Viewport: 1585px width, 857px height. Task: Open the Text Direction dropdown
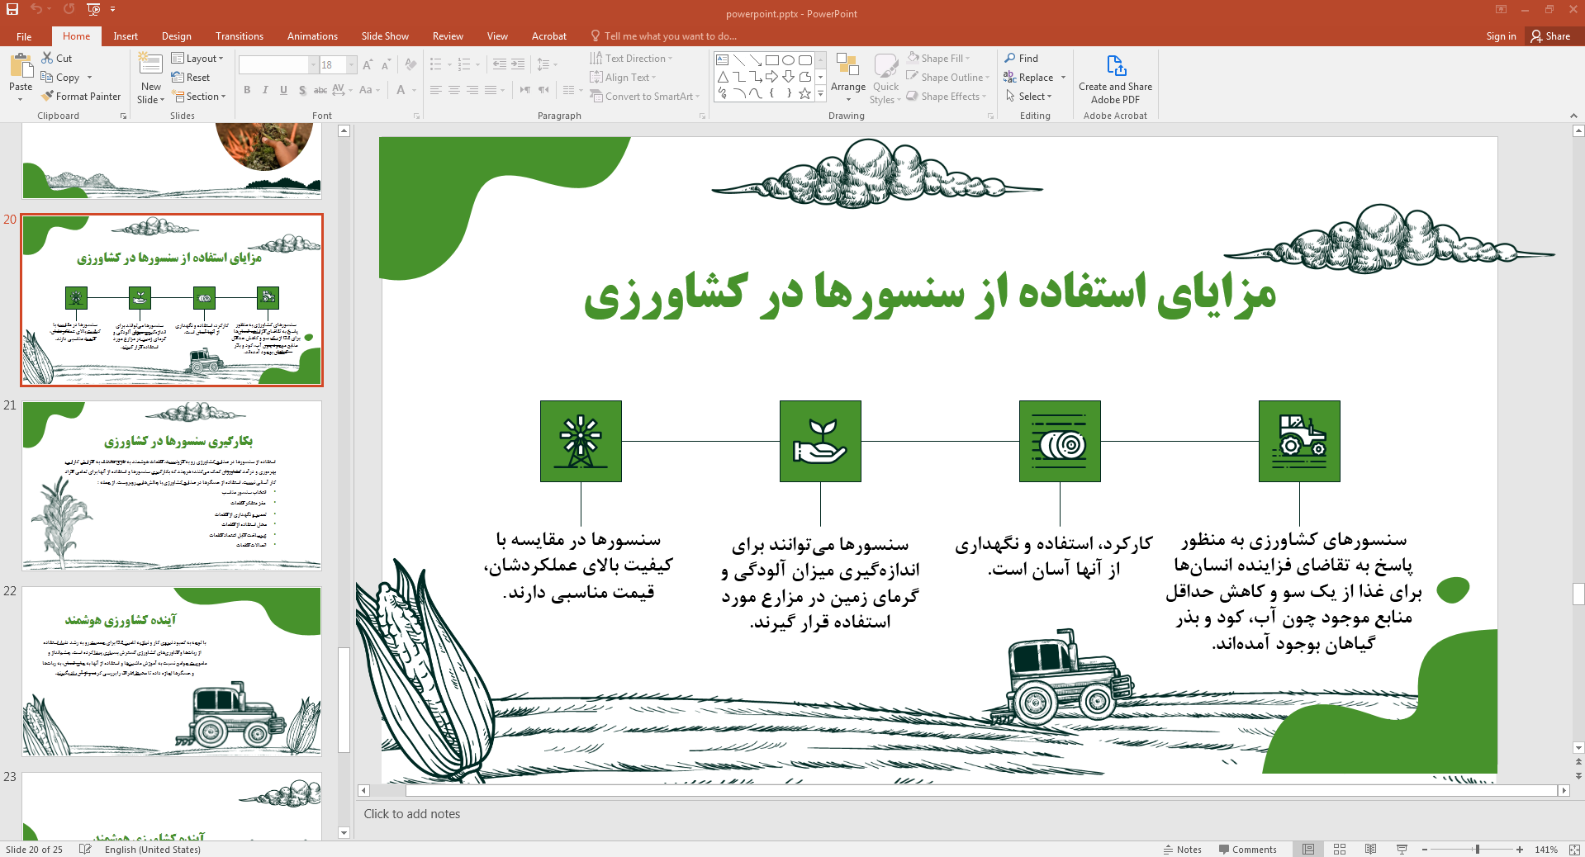pyautogui.click(x=631, y=58)
